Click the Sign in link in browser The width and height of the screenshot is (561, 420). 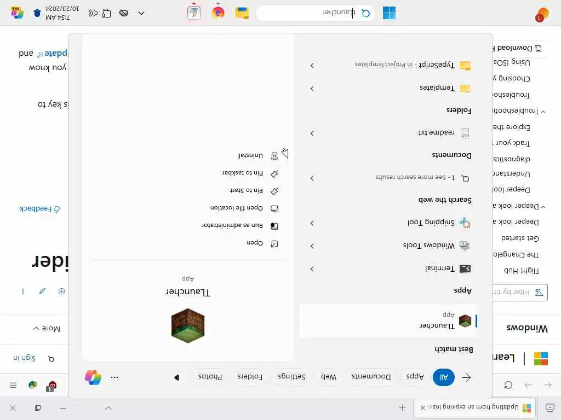pos(24,358)
